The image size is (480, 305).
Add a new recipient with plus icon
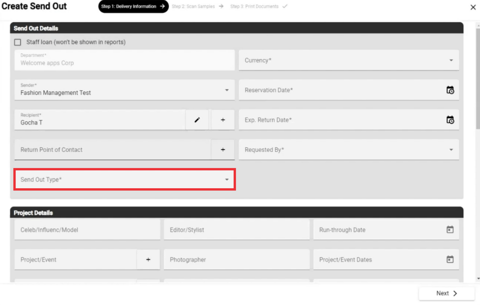223,120
